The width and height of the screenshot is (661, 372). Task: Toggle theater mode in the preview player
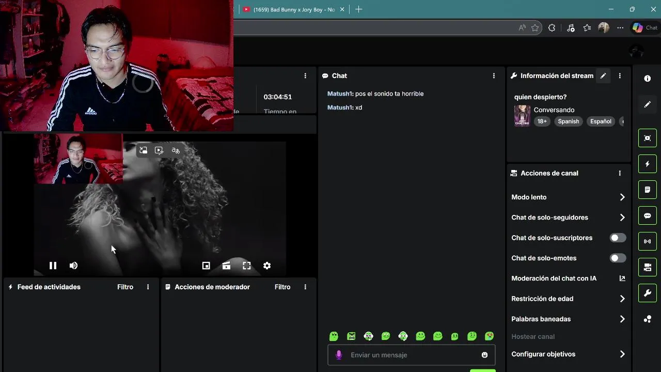pyautogui.click(x=226, y=266)
